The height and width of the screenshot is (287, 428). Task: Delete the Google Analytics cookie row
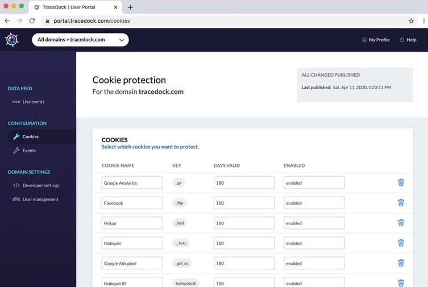(x=401, y=182)
